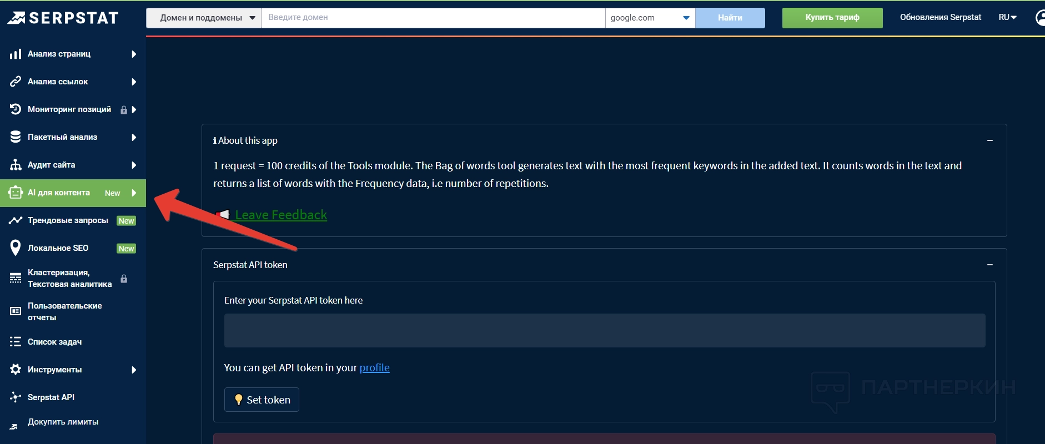
Task: Click the nodes icon beside Serpstat API
Action: click(x=16, y=397)
